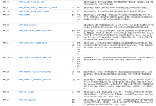Screen dimensions: 156x106
Task: Click the *MAT_230 description paragraph
Action: click(x=118, y=94)
